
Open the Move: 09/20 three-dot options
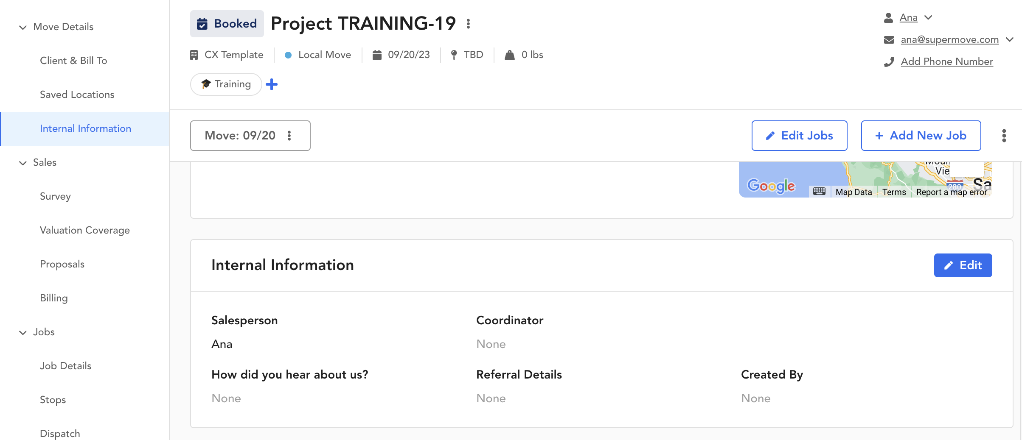(x=289, y=136)
